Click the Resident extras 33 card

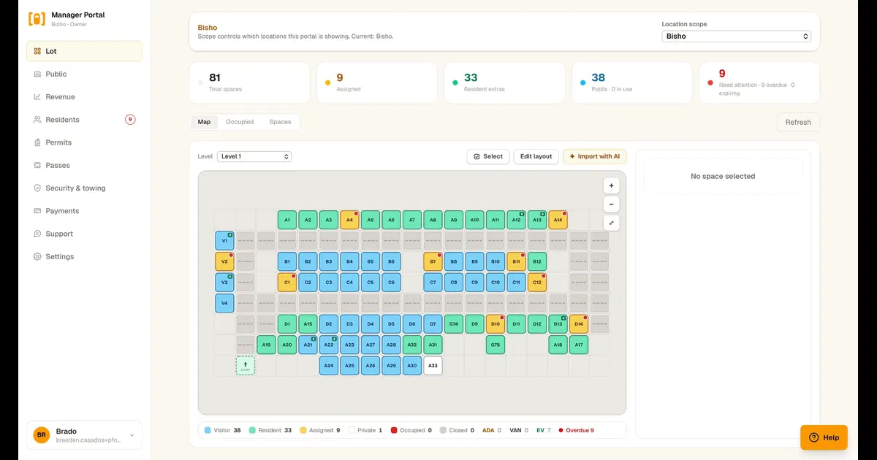point(504,83)
